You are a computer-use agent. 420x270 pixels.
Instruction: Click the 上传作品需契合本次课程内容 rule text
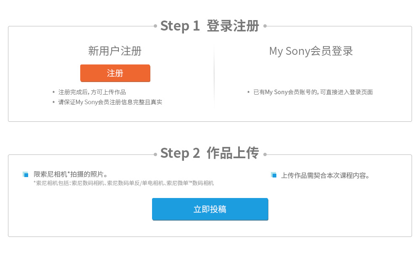(x=325, y=175)
